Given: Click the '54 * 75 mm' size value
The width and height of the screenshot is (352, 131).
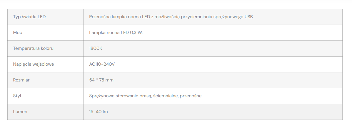Looking at the screenshot, I should click(x=101, y=80).
